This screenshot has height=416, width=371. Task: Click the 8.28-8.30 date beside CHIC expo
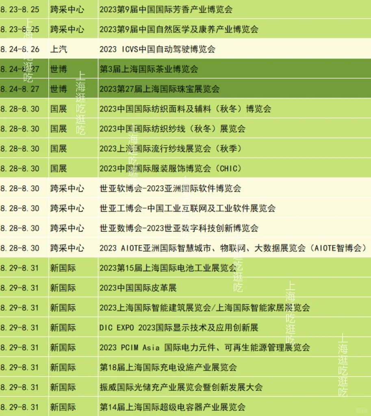tap(22, 168)
